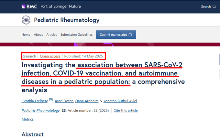The image size is (220, 140).
Task: Click the Pediatric Rheumatology journal title heading
Action: pyautogui.click(x=67, y=20)
